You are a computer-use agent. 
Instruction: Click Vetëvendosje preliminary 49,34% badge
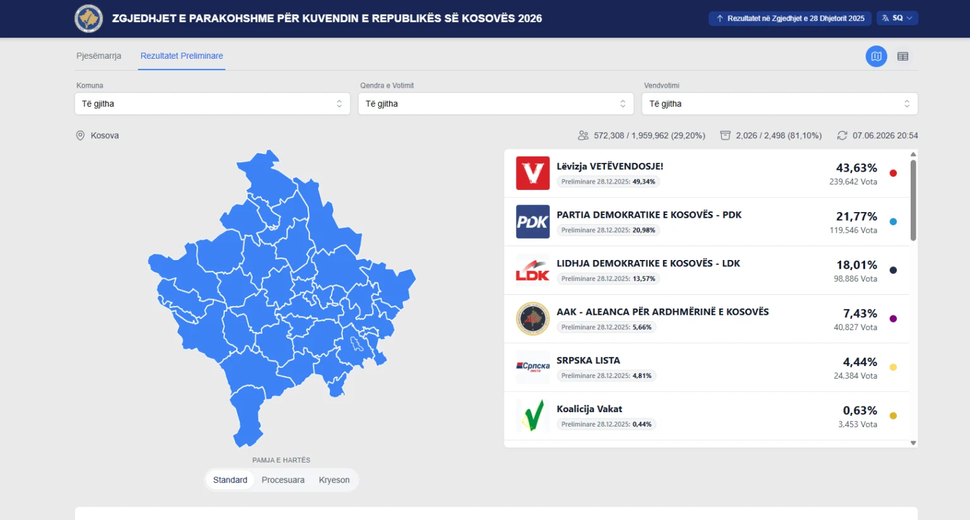pyautogui.click(x=608, y=182)
